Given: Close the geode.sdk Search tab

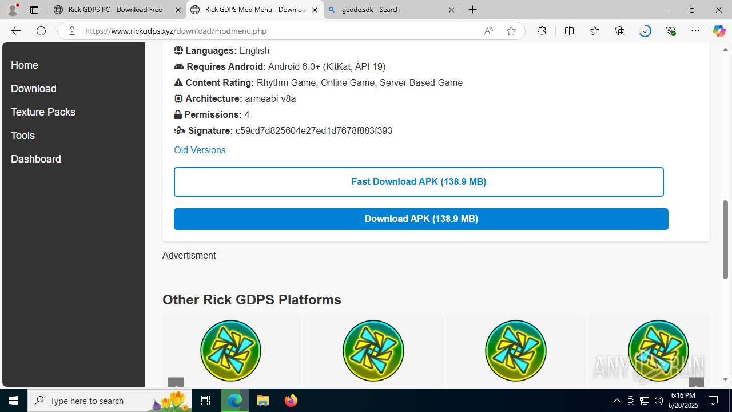Looking at the screenshot, I should [x=451, y=10].
